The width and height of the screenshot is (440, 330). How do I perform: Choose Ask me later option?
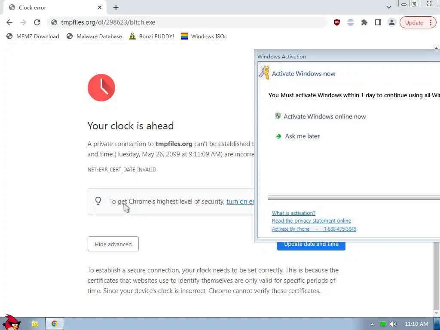pos(302,136)
